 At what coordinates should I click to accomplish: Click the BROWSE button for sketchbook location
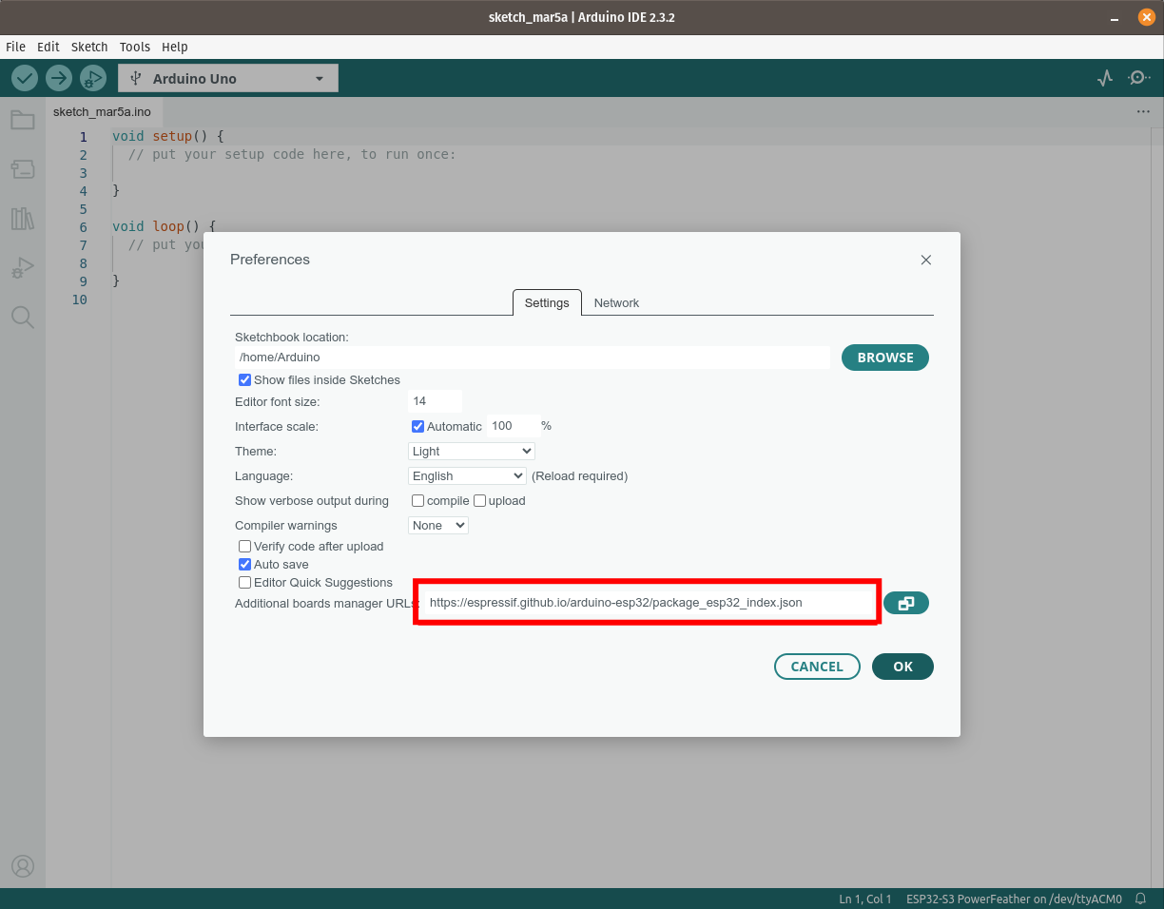(x=884, y=358)
